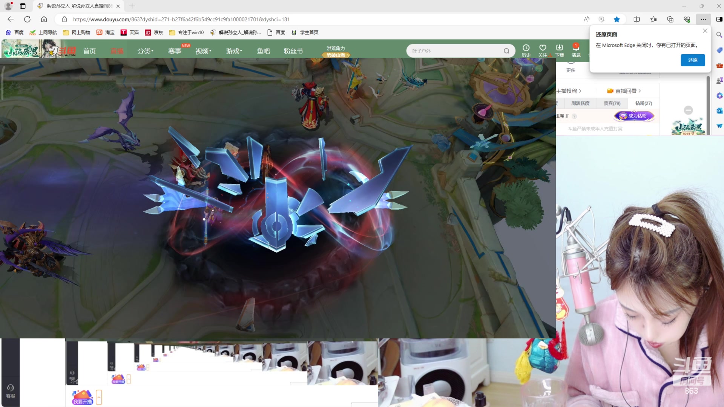Viewport: 724px width, 407px height.
Task: Open sidebar shopping tag icon
Action: [x=719, y=50]
